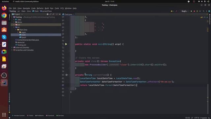Open the Services tool window
Image resolution: width=211 pixels, height=119 pixels.
[x=60, y=115]
